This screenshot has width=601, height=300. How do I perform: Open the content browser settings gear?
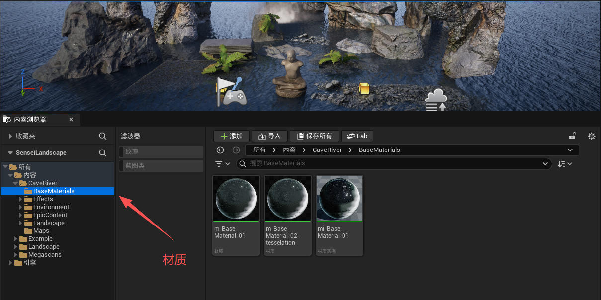(x=592, y=136)
